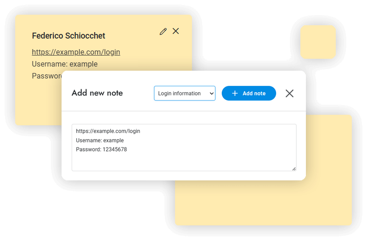Click the Federico Schiocchet note title
The image size is (367, 241).
click(x=68, y=36)
